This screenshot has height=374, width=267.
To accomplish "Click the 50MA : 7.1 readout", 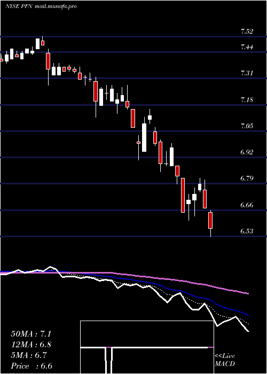I will click(x=31, y=334).
